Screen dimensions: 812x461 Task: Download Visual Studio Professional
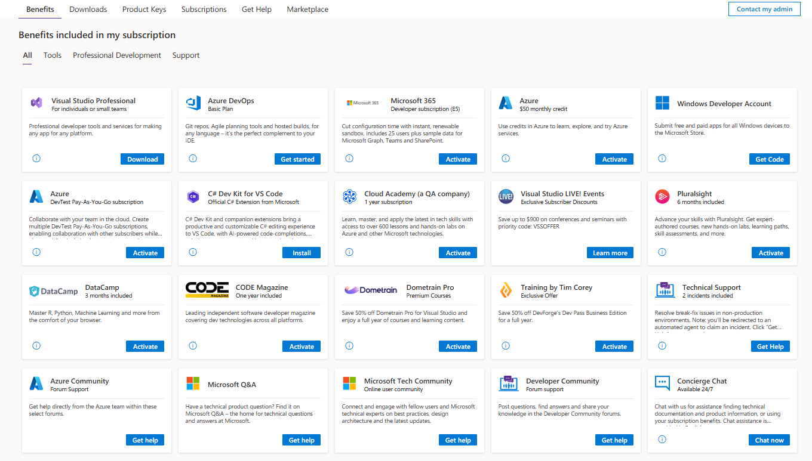142,159
